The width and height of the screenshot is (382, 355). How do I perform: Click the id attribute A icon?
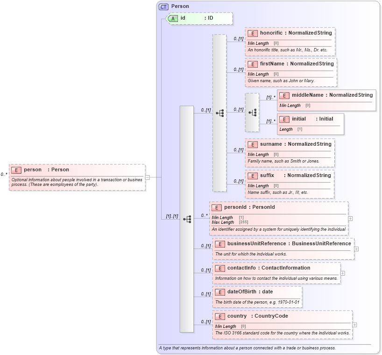[172, 19]
